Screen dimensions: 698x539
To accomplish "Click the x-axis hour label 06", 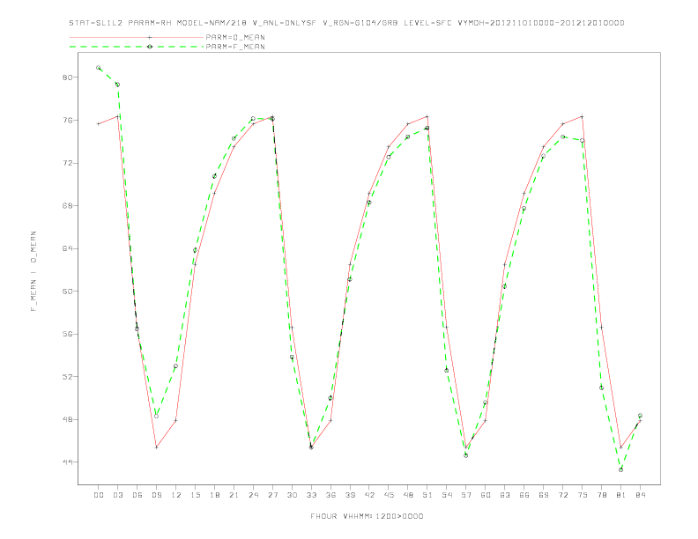I will coord(137,495).
